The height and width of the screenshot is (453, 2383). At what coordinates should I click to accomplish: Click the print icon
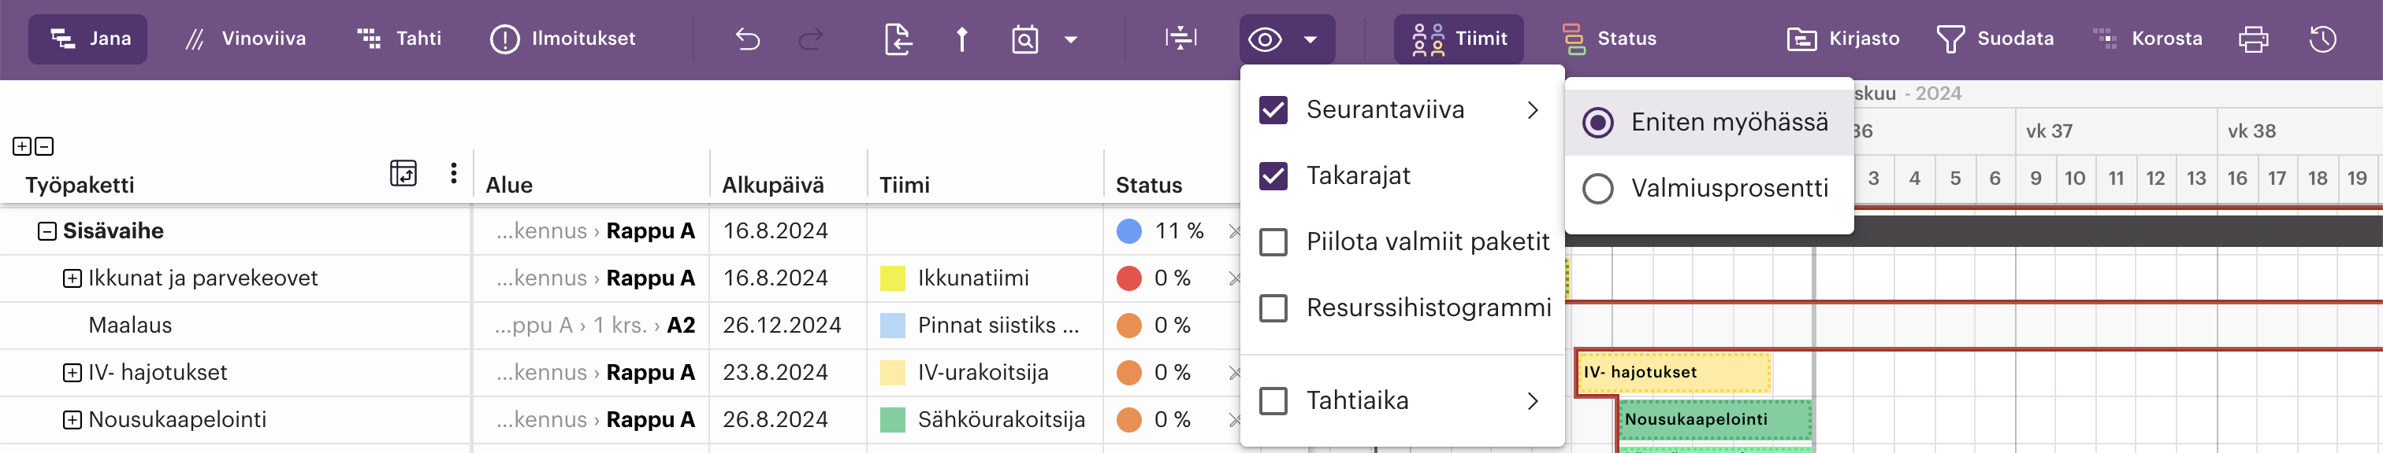coord(2252,39)
